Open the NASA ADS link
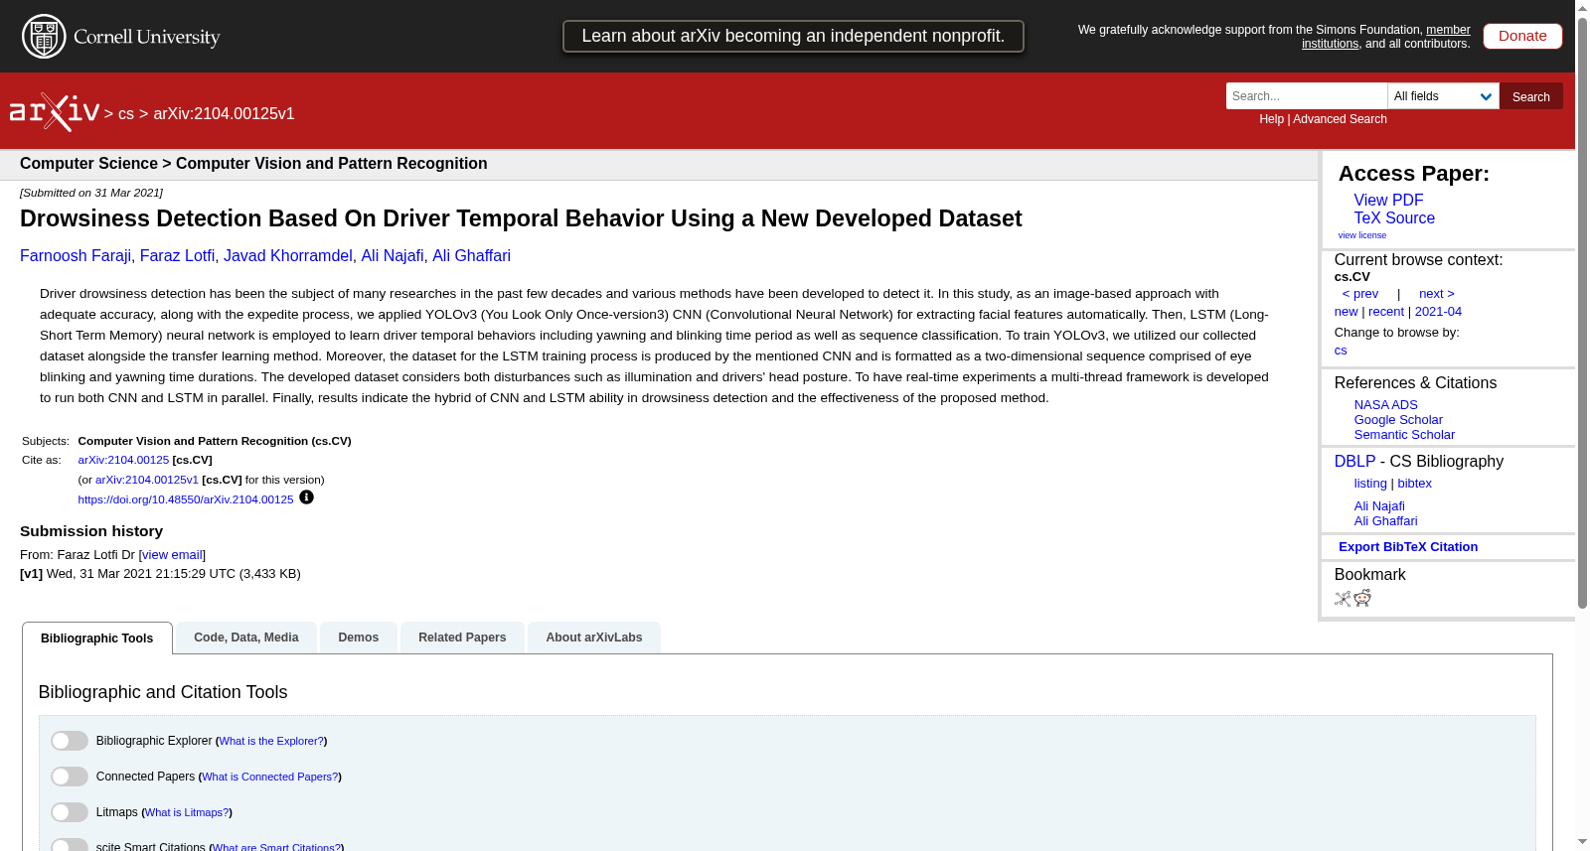This screenshot has height=851, width=1590. (x=1385, y=405)
